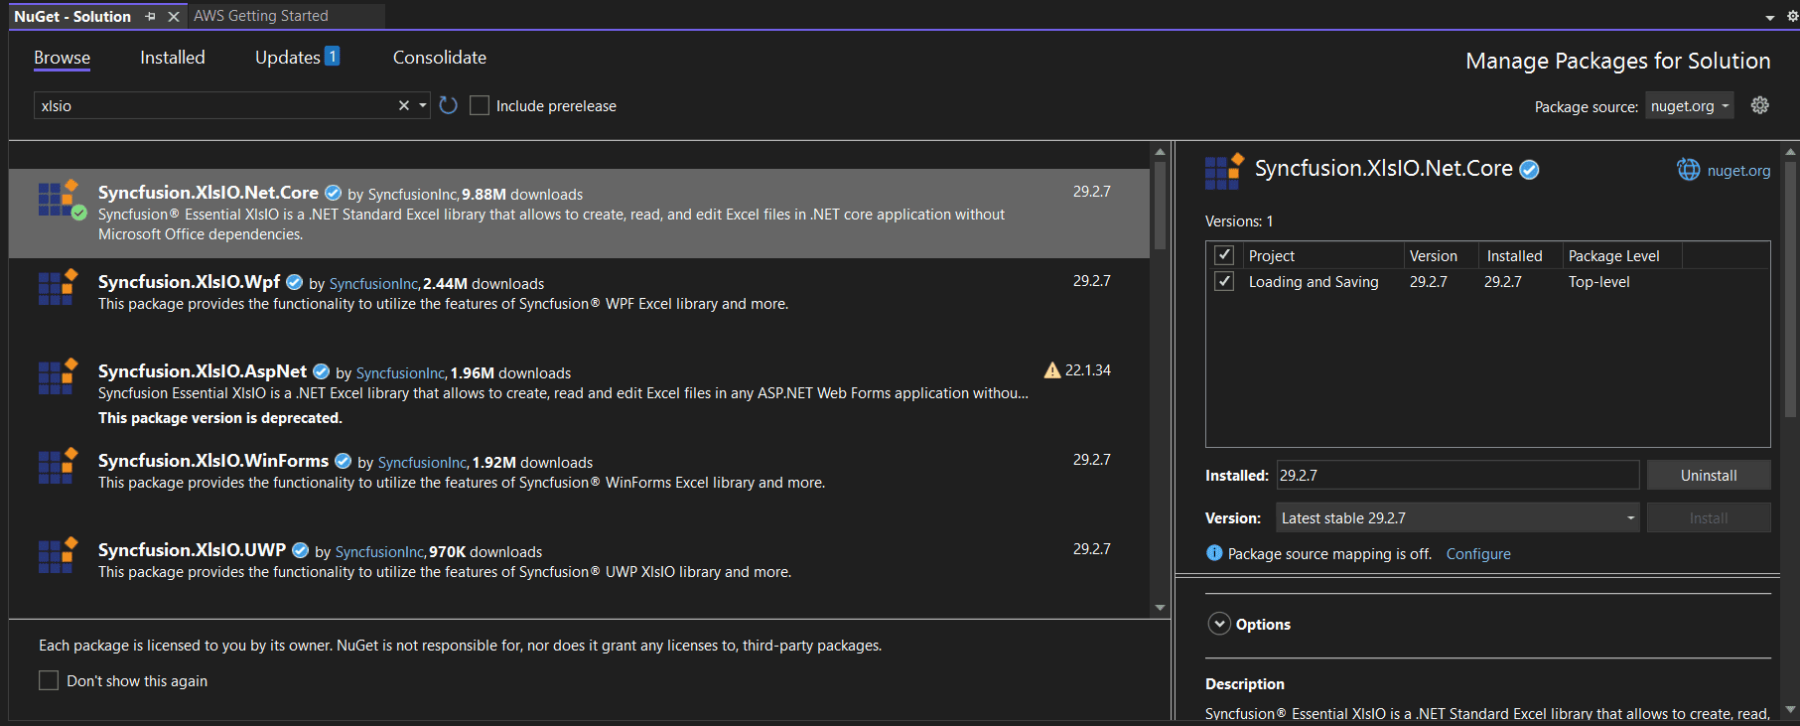The height and width of the screenshot is (726, 1800).
Task: Click the Updates count badge showing 1
Action: 333,57
